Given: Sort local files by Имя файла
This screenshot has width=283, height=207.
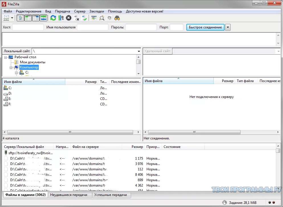Looking at the screenshot, I should coord(34,82).
